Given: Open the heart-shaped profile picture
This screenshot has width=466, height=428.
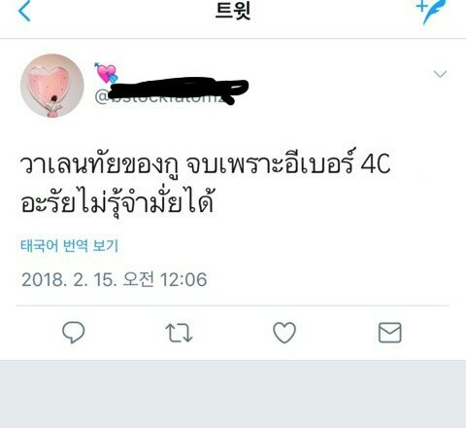Looking at the screenshot, I should tap(52, 86).
